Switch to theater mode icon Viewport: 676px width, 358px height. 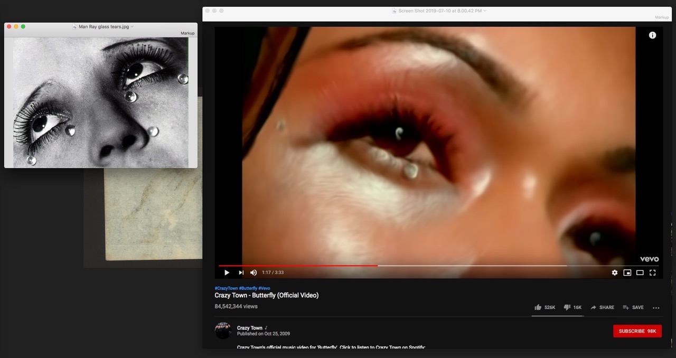point(640,272)
